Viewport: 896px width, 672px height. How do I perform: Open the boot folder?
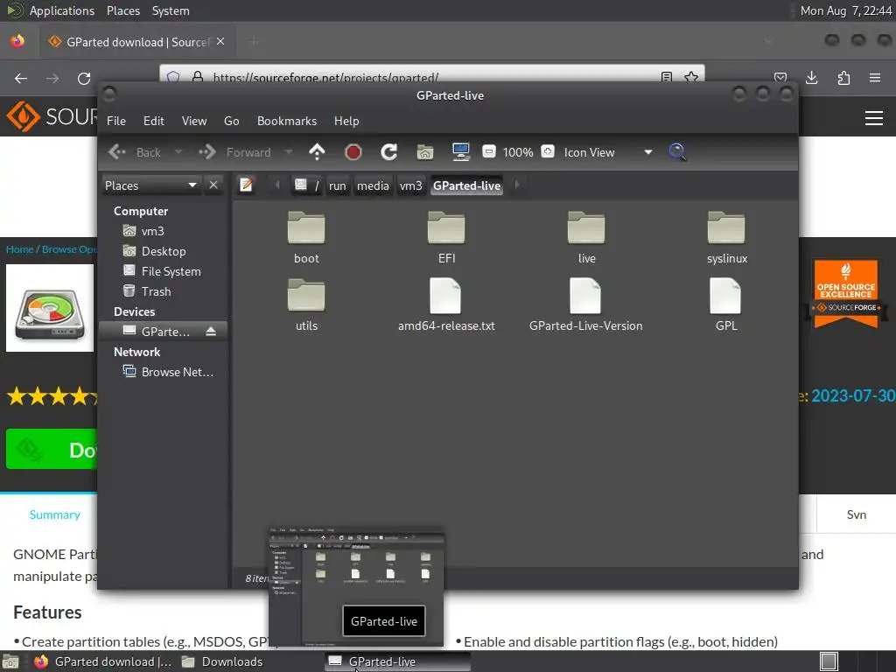click(306, 238)
